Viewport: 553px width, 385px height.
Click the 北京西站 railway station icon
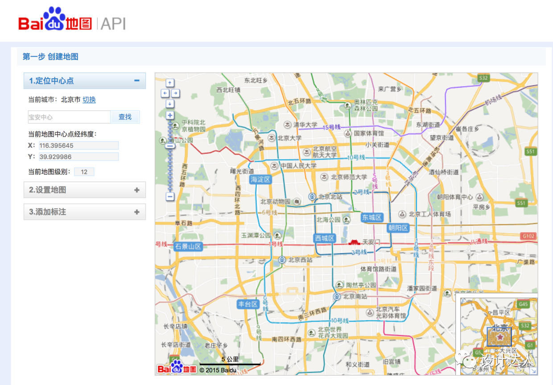pyautogui.click(x=282, y=259)
